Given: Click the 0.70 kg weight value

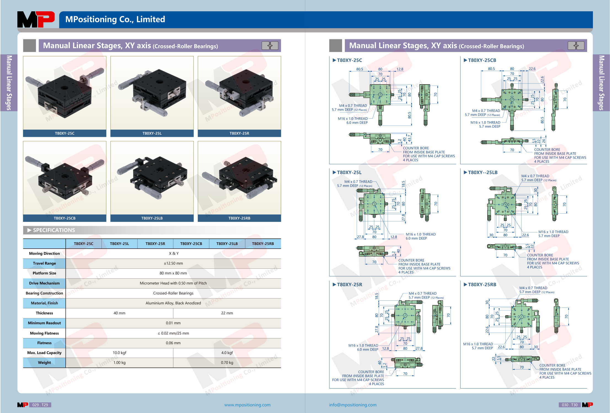Looking at the screenshot, I should click(227, 363).
